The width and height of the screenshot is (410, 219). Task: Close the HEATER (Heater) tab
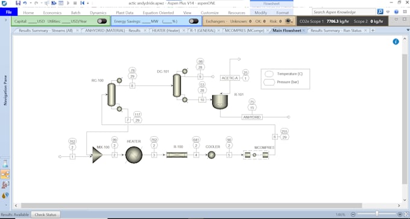point(183,31)
